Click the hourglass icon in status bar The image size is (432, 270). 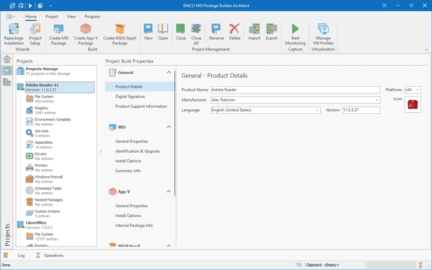(x=420, y=265)
